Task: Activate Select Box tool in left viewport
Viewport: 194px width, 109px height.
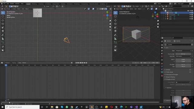Action: click(3, 13)
